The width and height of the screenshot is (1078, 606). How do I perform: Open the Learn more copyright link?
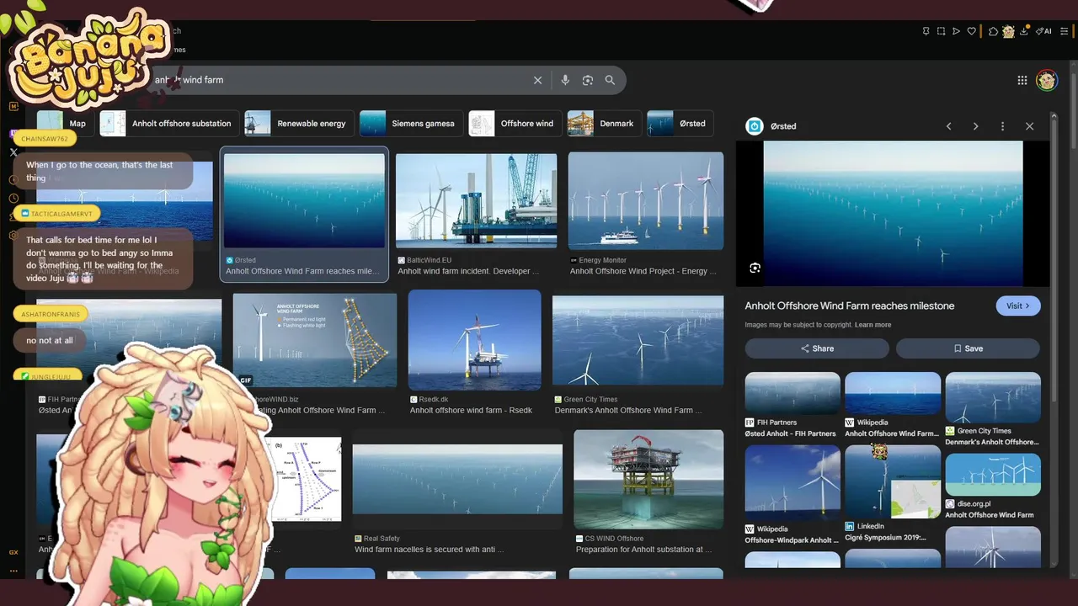coord(873,325)
